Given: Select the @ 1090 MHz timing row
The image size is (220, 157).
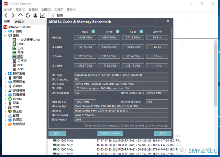Looking at the screenshot, I should coord(117,150).
